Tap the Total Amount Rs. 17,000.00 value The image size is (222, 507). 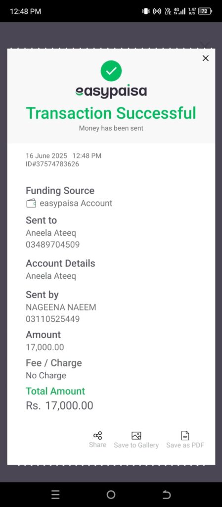[x=59, y=406]
